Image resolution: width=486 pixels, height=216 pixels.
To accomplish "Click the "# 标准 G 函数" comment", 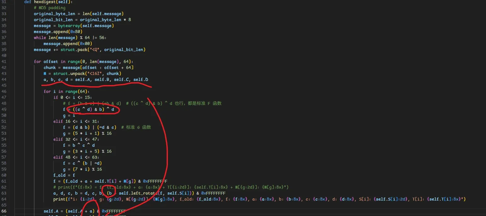I will click(x=136, y=127).
